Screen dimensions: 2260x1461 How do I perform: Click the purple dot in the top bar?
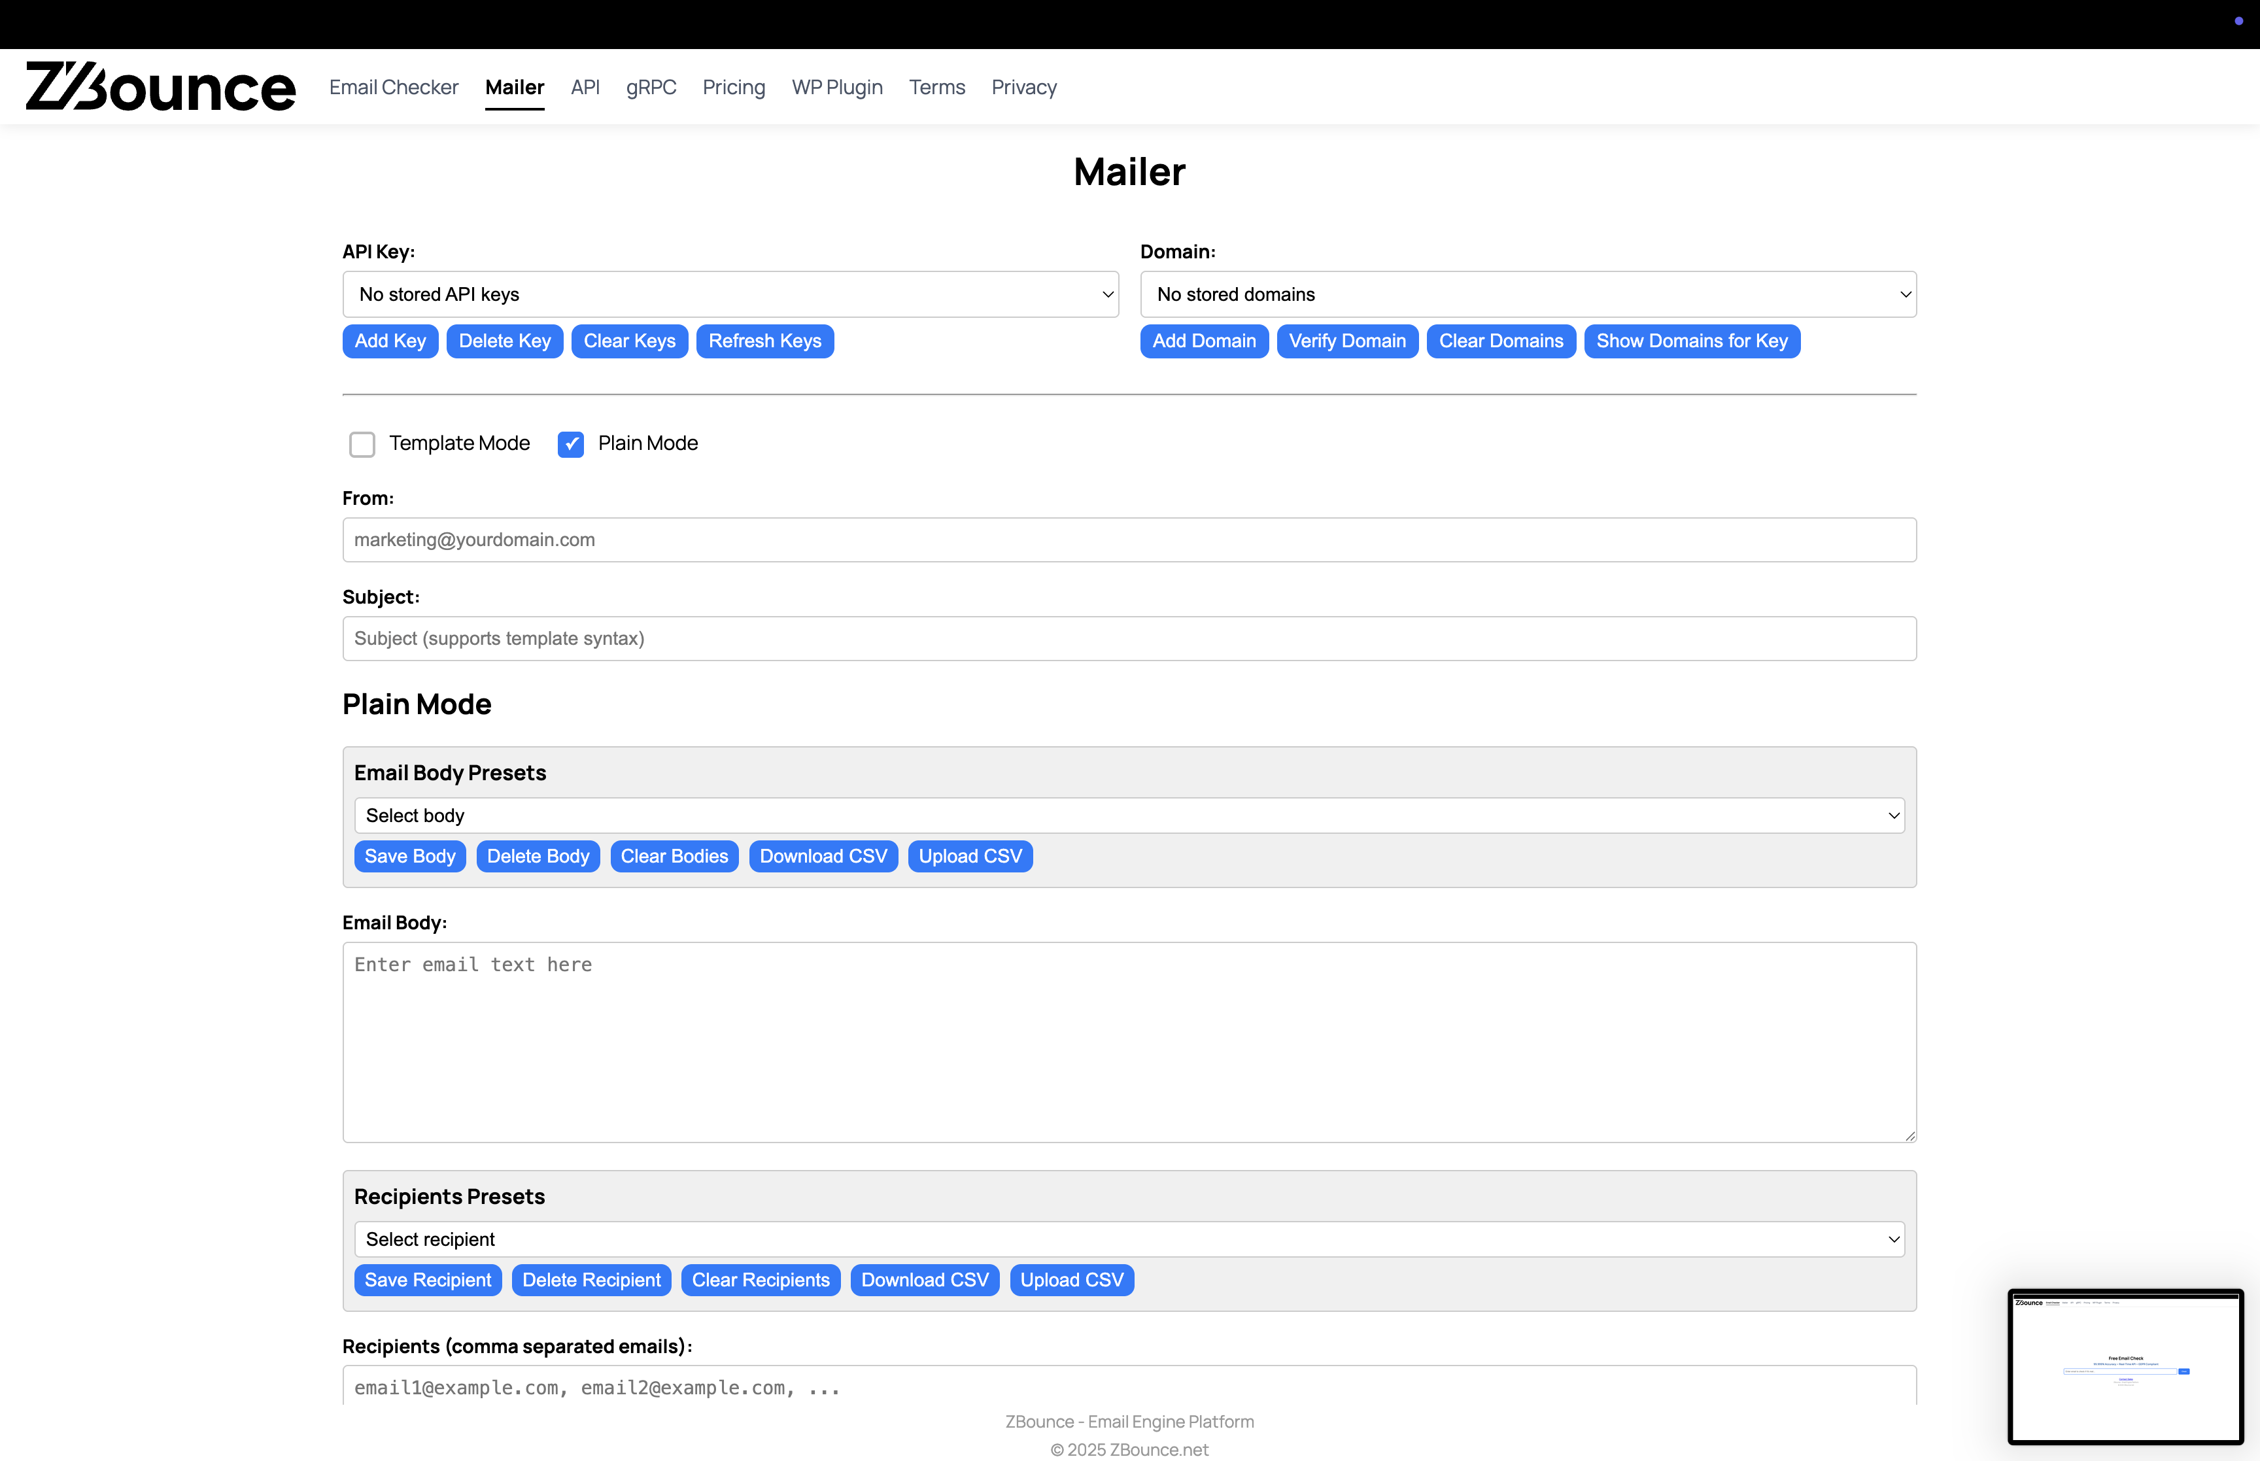point(2238,21)
